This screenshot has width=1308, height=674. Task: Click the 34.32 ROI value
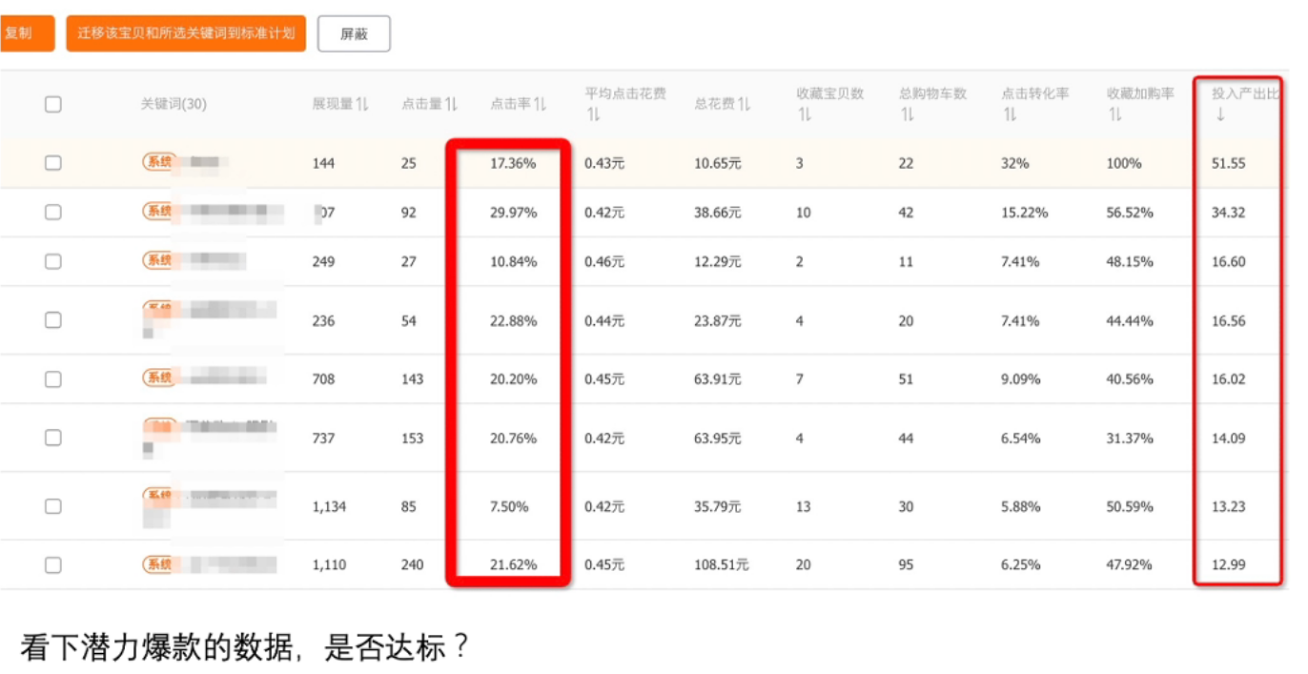[1228, 213]
